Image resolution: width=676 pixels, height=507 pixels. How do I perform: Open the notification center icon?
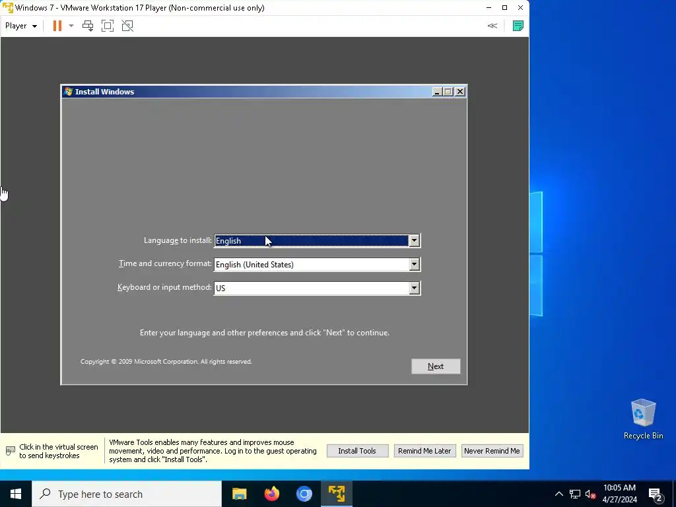tap(656, 494)
